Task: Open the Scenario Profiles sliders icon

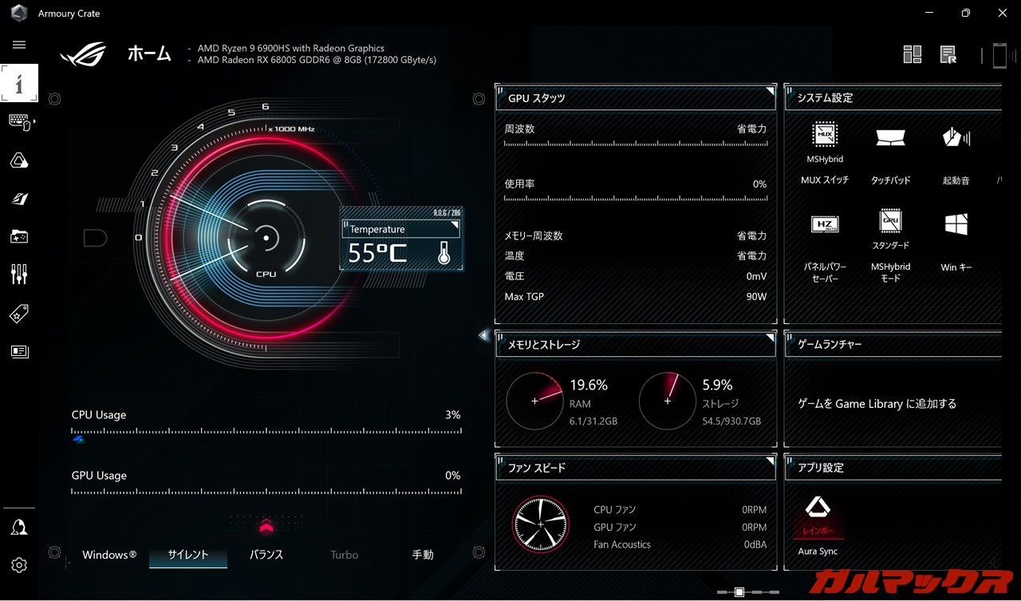Action: pos(19,275)
